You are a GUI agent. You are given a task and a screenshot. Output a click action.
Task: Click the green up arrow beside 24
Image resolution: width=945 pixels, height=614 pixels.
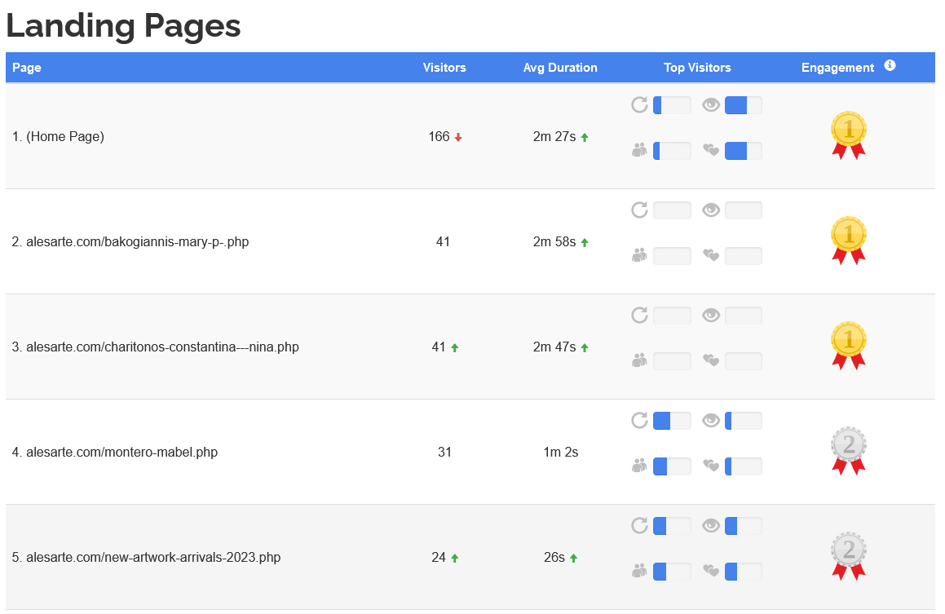coord(455,558)
